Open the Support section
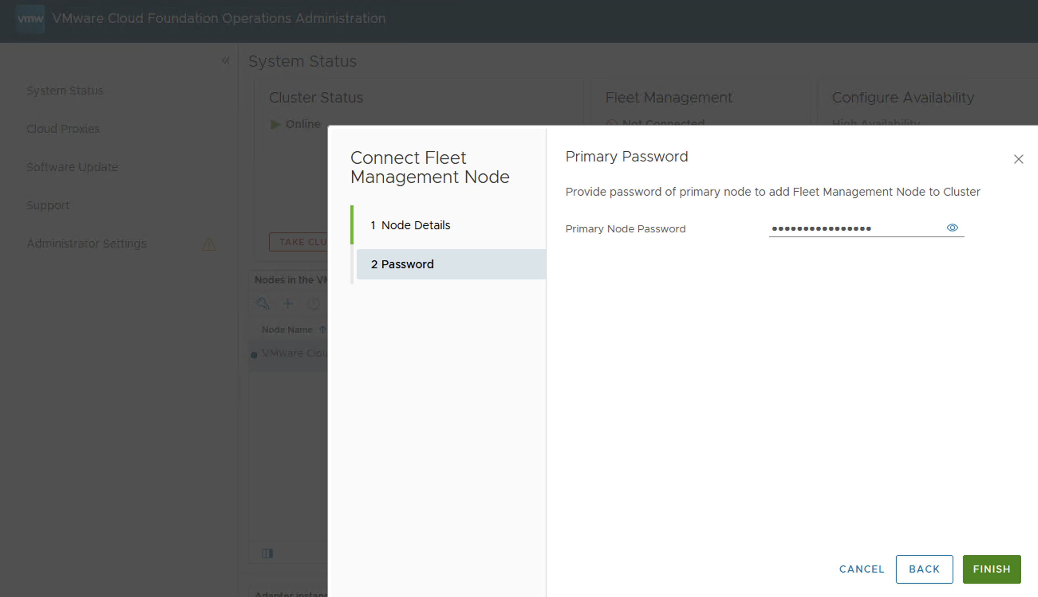This screenshot has height=597, width=1038. click(x=48, y=205)
